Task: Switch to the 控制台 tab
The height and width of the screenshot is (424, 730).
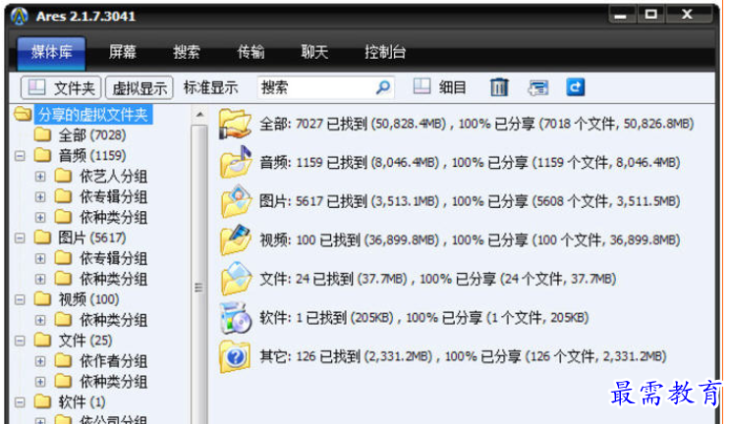Action: [385, 52]
